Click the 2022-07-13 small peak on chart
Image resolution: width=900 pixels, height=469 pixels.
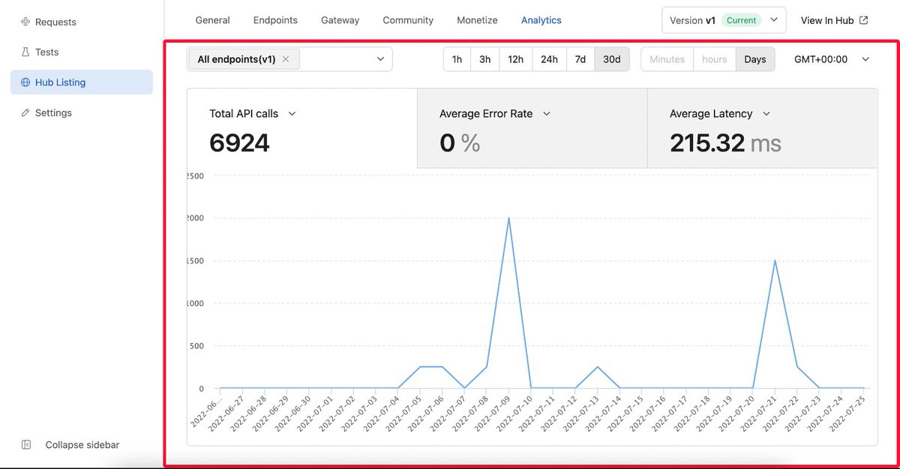coord(598,367)
